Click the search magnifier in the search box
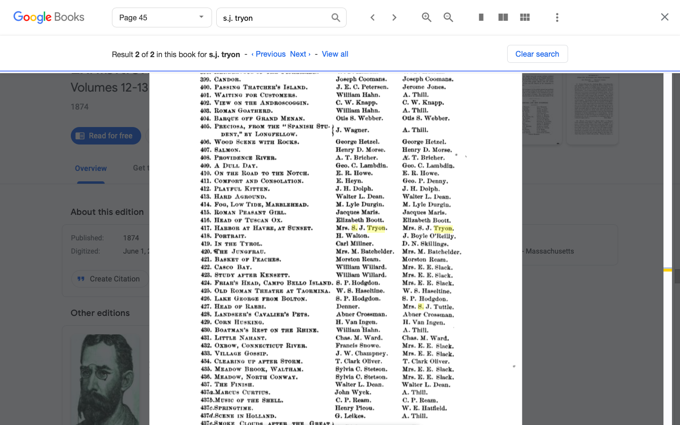680x425 pixels. coord(335,17)
